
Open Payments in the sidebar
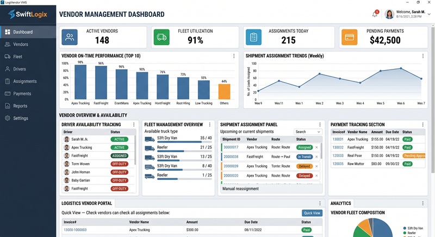pyautogui.click(x=28, y=93)
